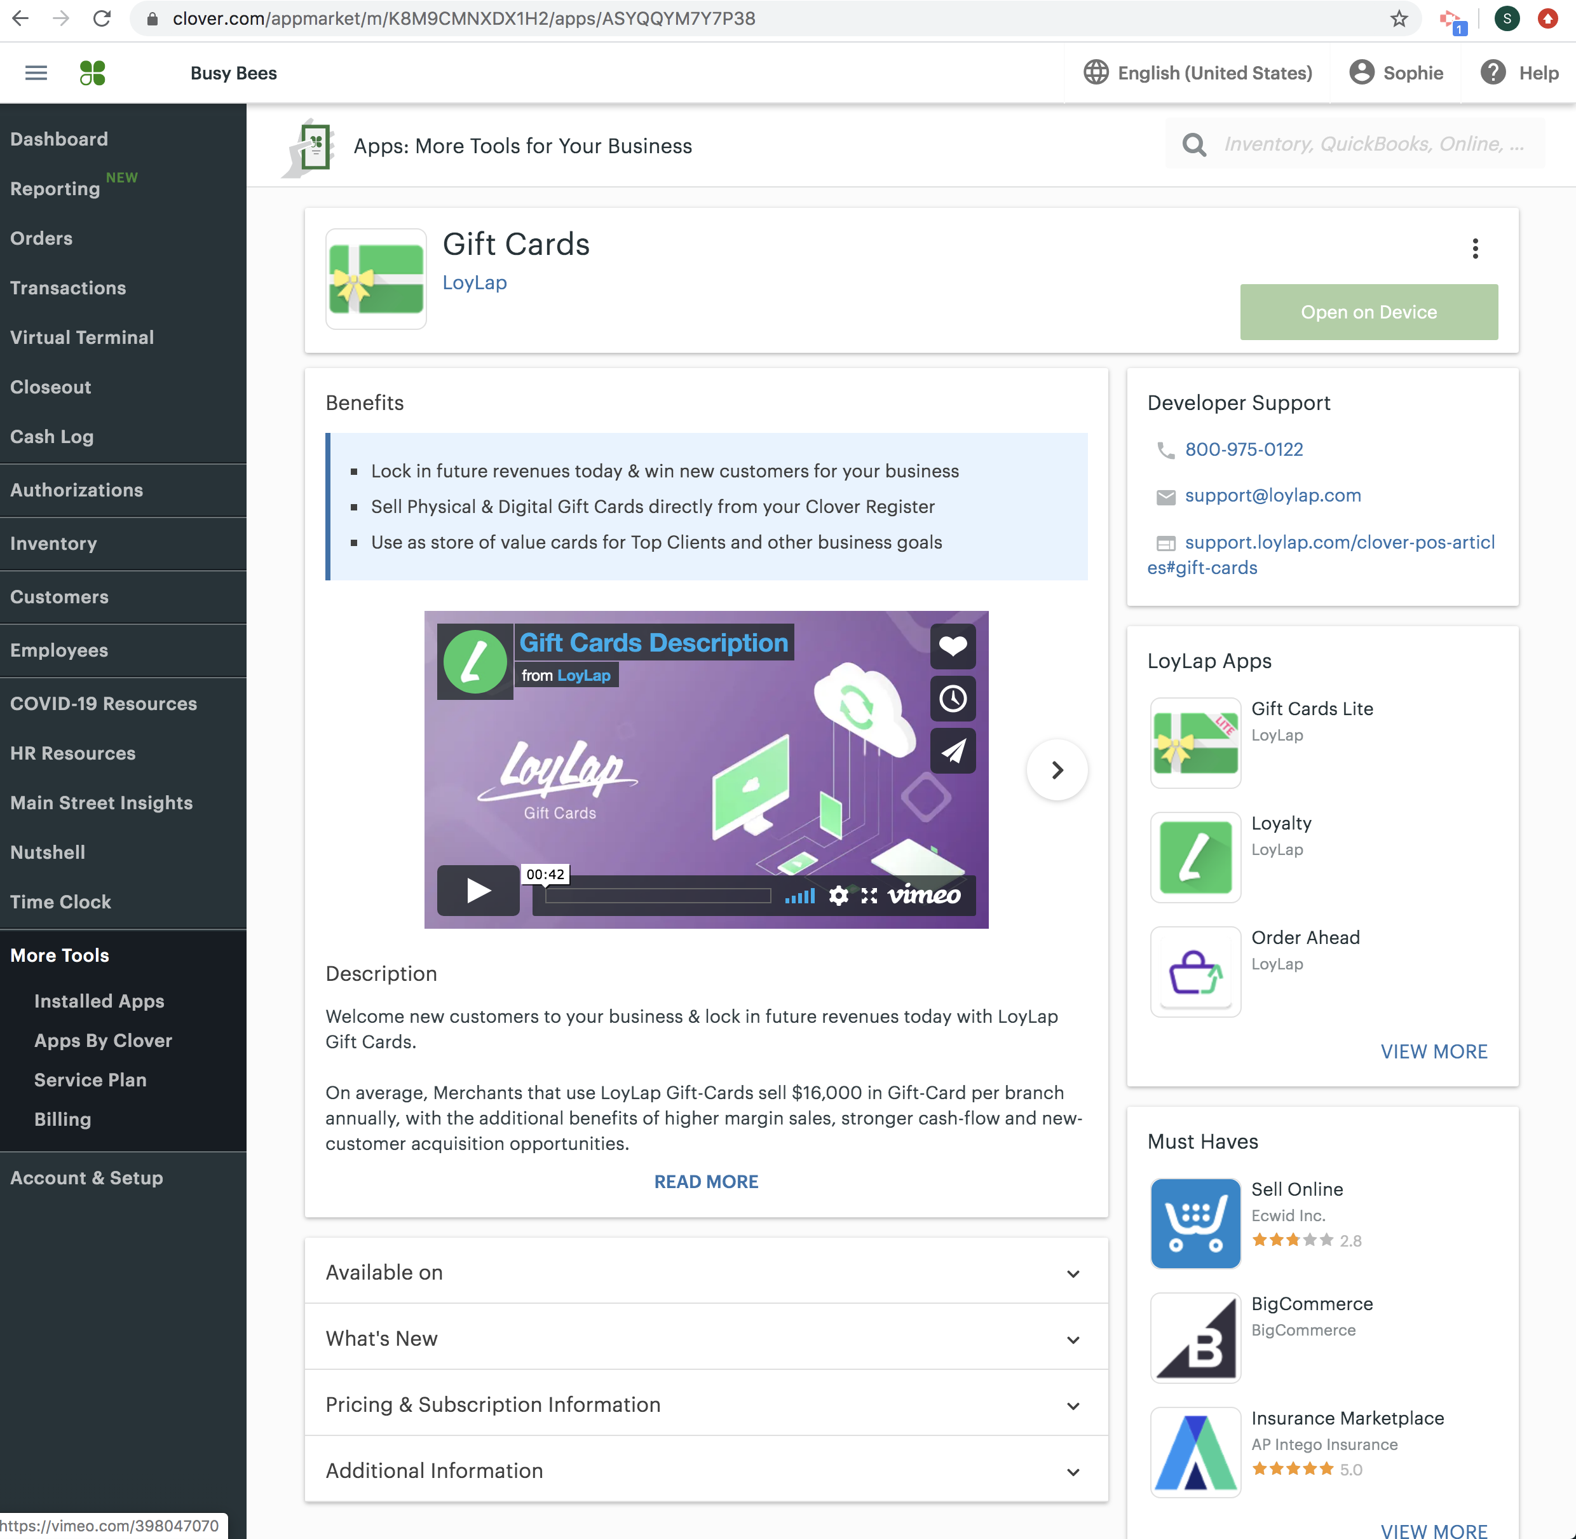Expand Pricing & Subscription Information
Image resolution: width=1576 pixels, height=1539 pixels.
705,1405
